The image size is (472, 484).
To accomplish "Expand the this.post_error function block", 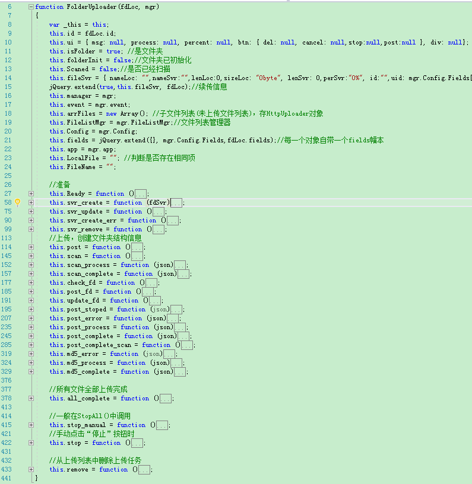I will pos(31,319).
